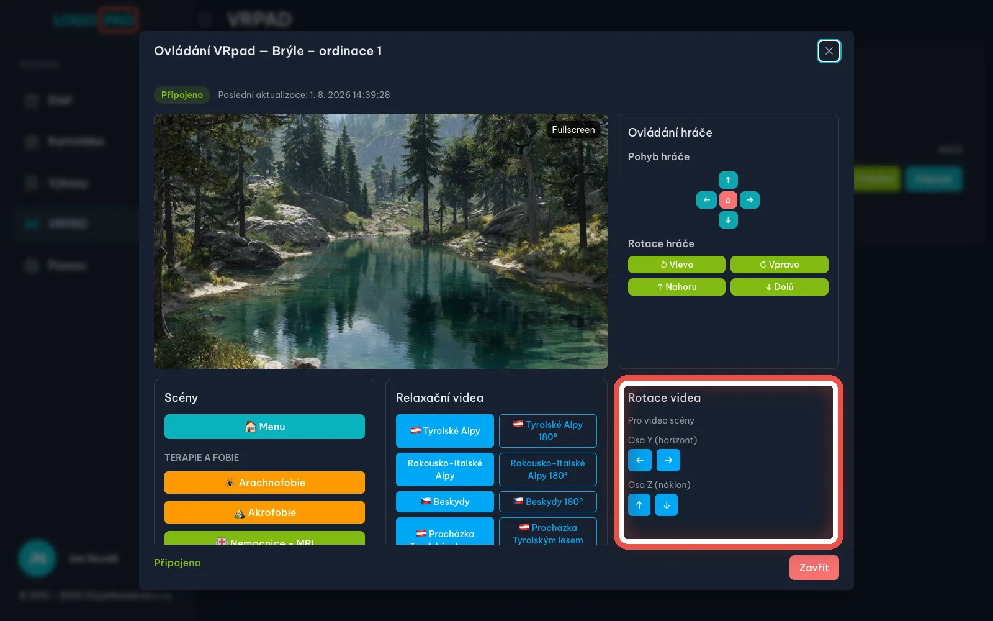Play the Rakousko-Italské Alpy 180° video
The height and width of the screenshot is (621, 993).
tap(548, 469)
